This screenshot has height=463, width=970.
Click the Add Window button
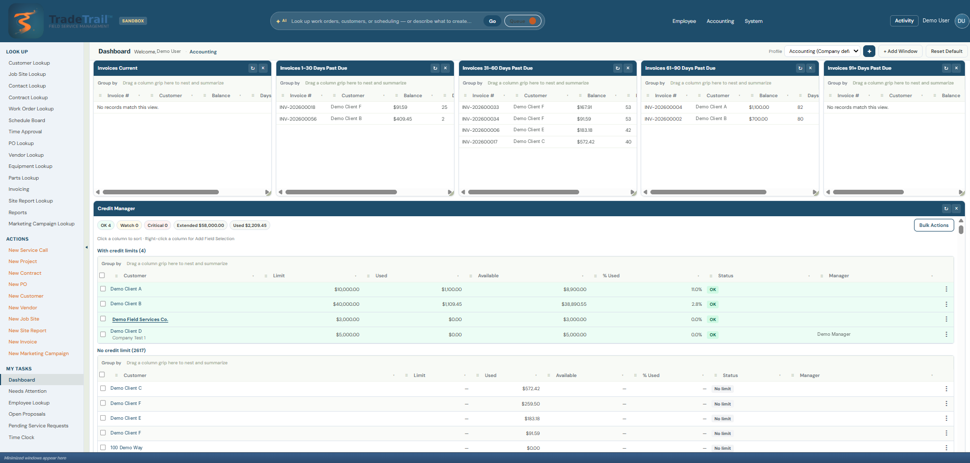coord(900,51)
